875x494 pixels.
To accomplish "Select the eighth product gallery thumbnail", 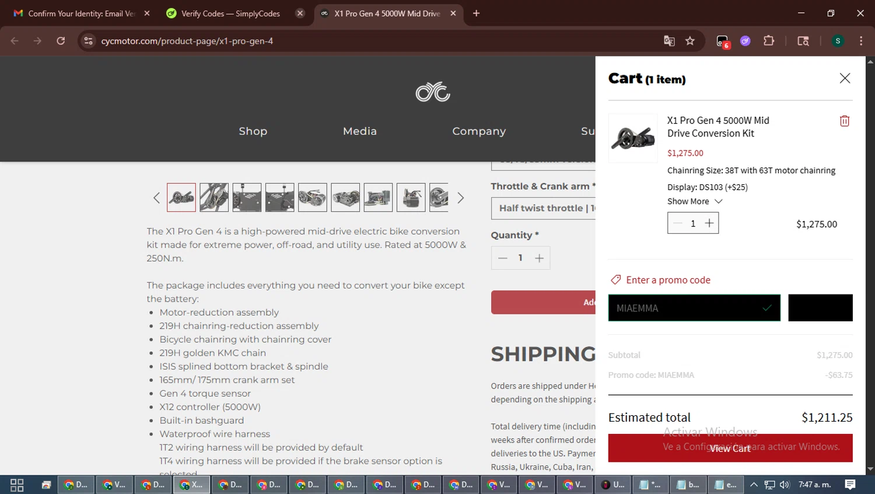I will (411, 197).
